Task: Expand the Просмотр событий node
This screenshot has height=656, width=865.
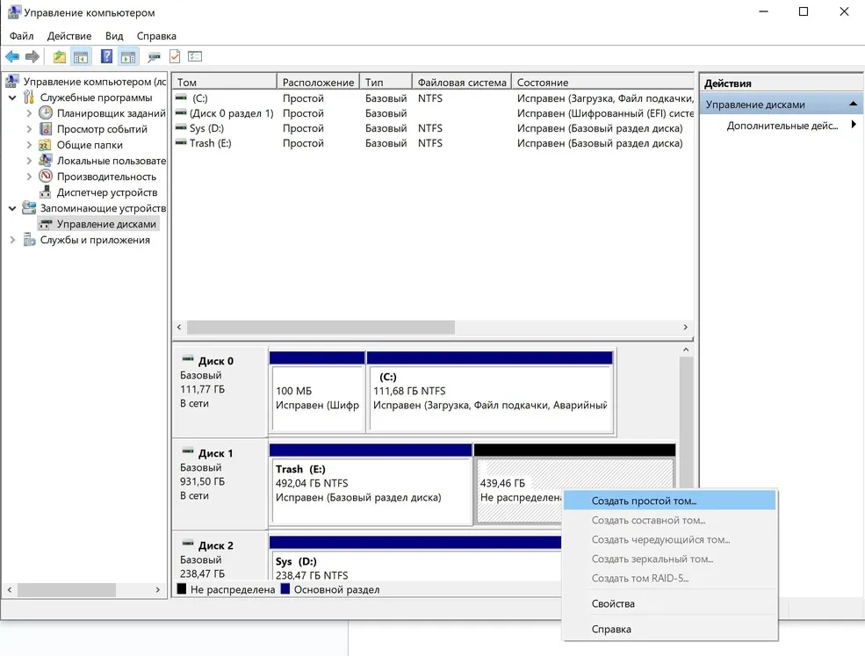Action: pyautogui.click(x=29, y=129)
